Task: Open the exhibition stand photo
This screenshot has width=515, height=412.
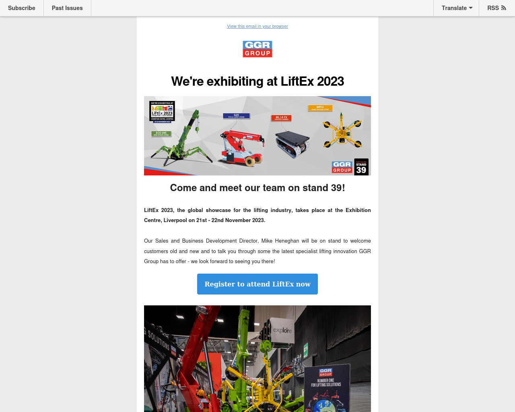Action: 257,358
